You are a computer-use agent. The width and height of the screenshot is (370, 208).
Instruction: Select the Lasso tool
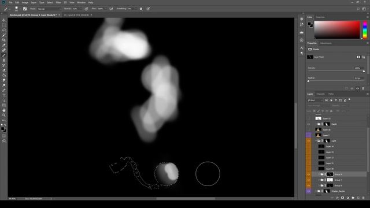pos(4,30)
